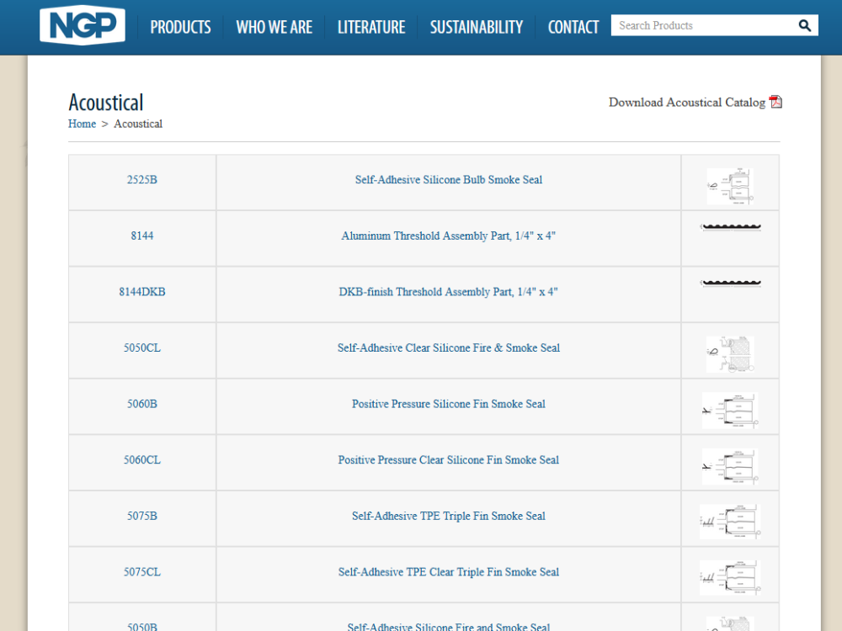
Task: Open Positive Pressure Clear Silicone Fin Smoke Seal
Action: [x=449, y=460]
